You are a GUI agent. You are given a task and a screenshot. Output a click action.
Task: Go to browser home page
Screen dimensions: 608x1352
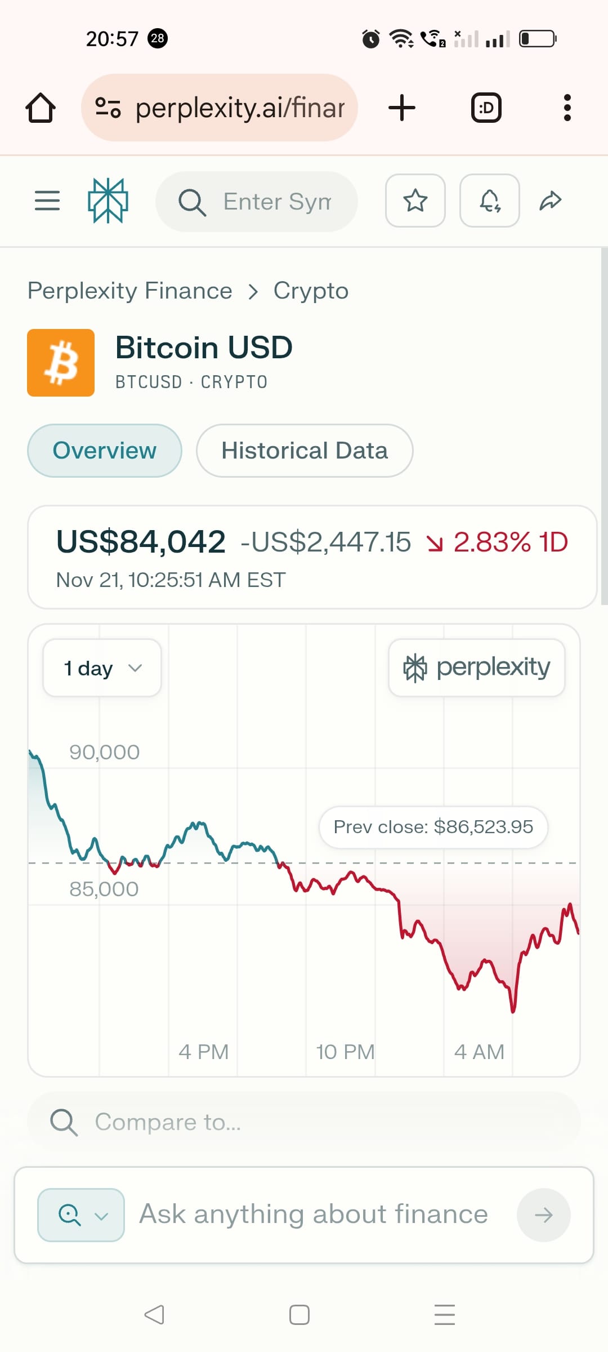click(41, 108)
